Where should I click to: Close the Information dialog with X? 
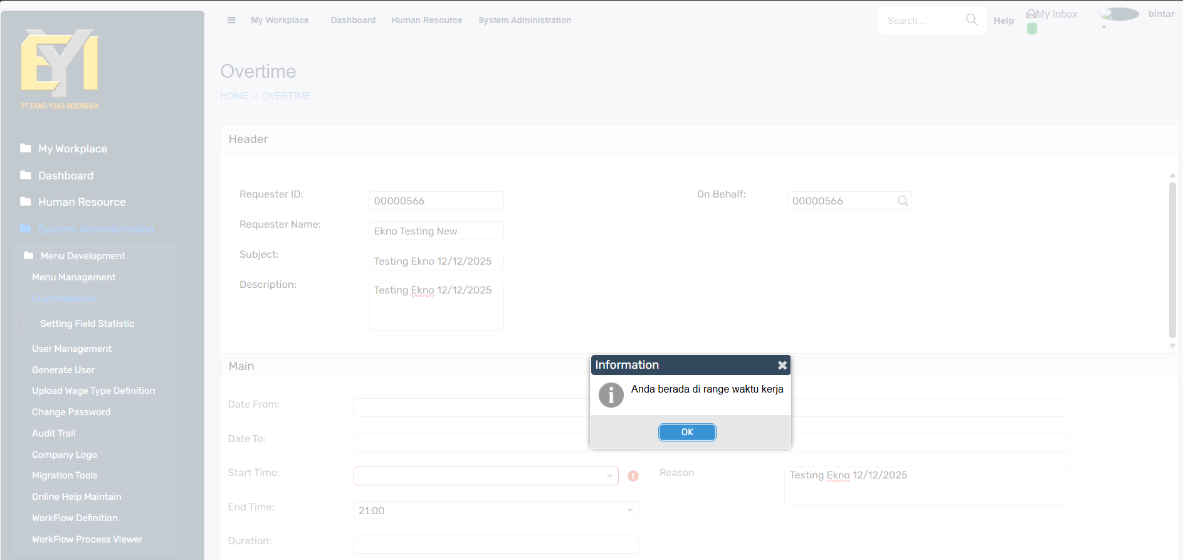point(782,365)
